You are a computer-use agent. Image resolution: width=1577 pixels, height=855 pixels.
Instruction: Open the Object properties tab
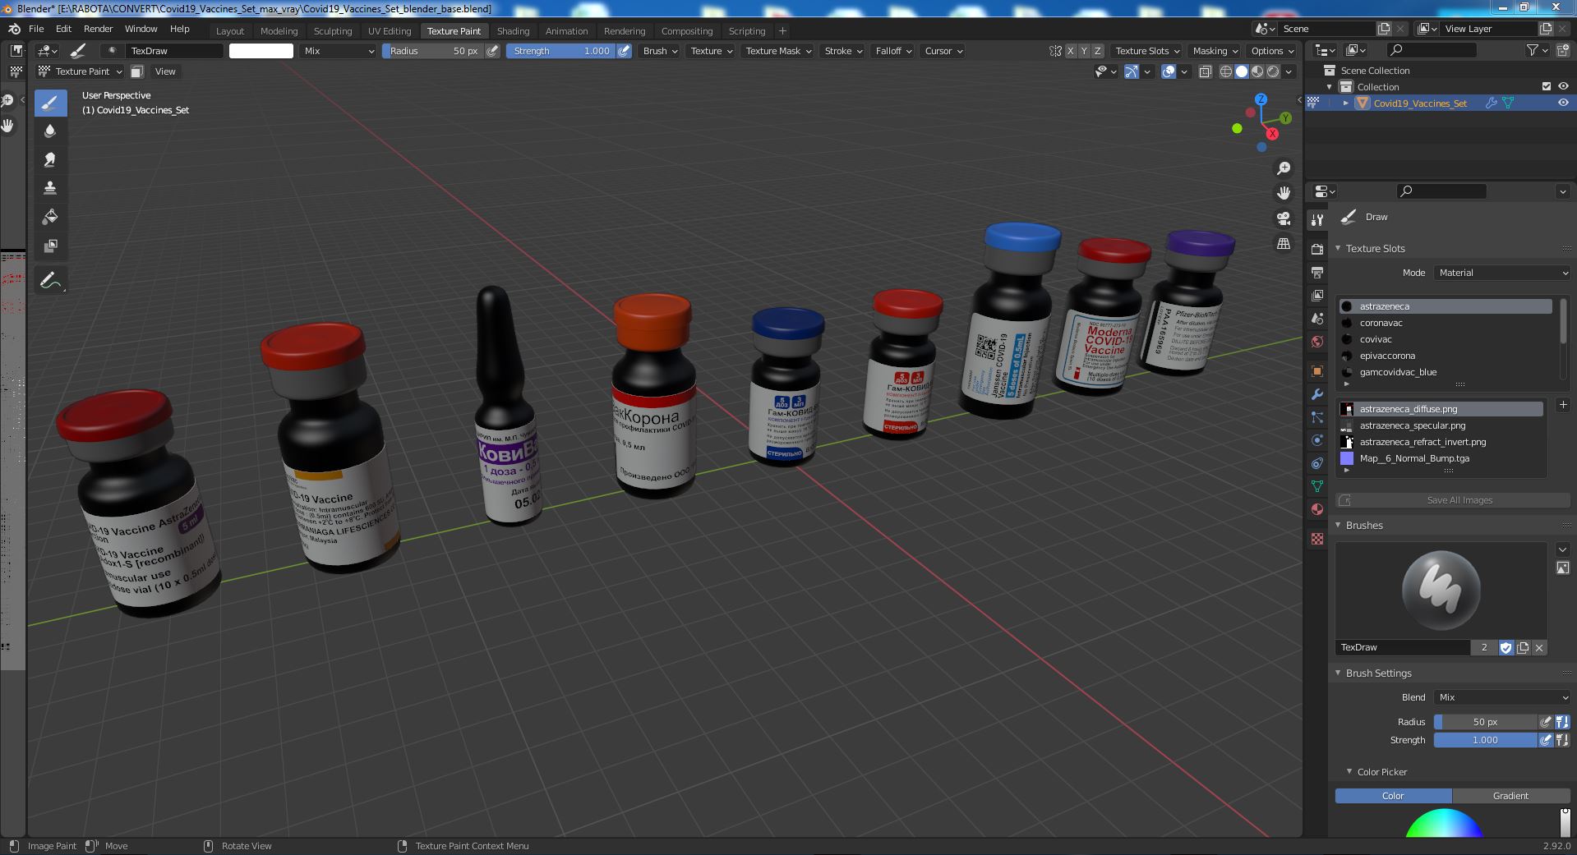pos(1317,371)
